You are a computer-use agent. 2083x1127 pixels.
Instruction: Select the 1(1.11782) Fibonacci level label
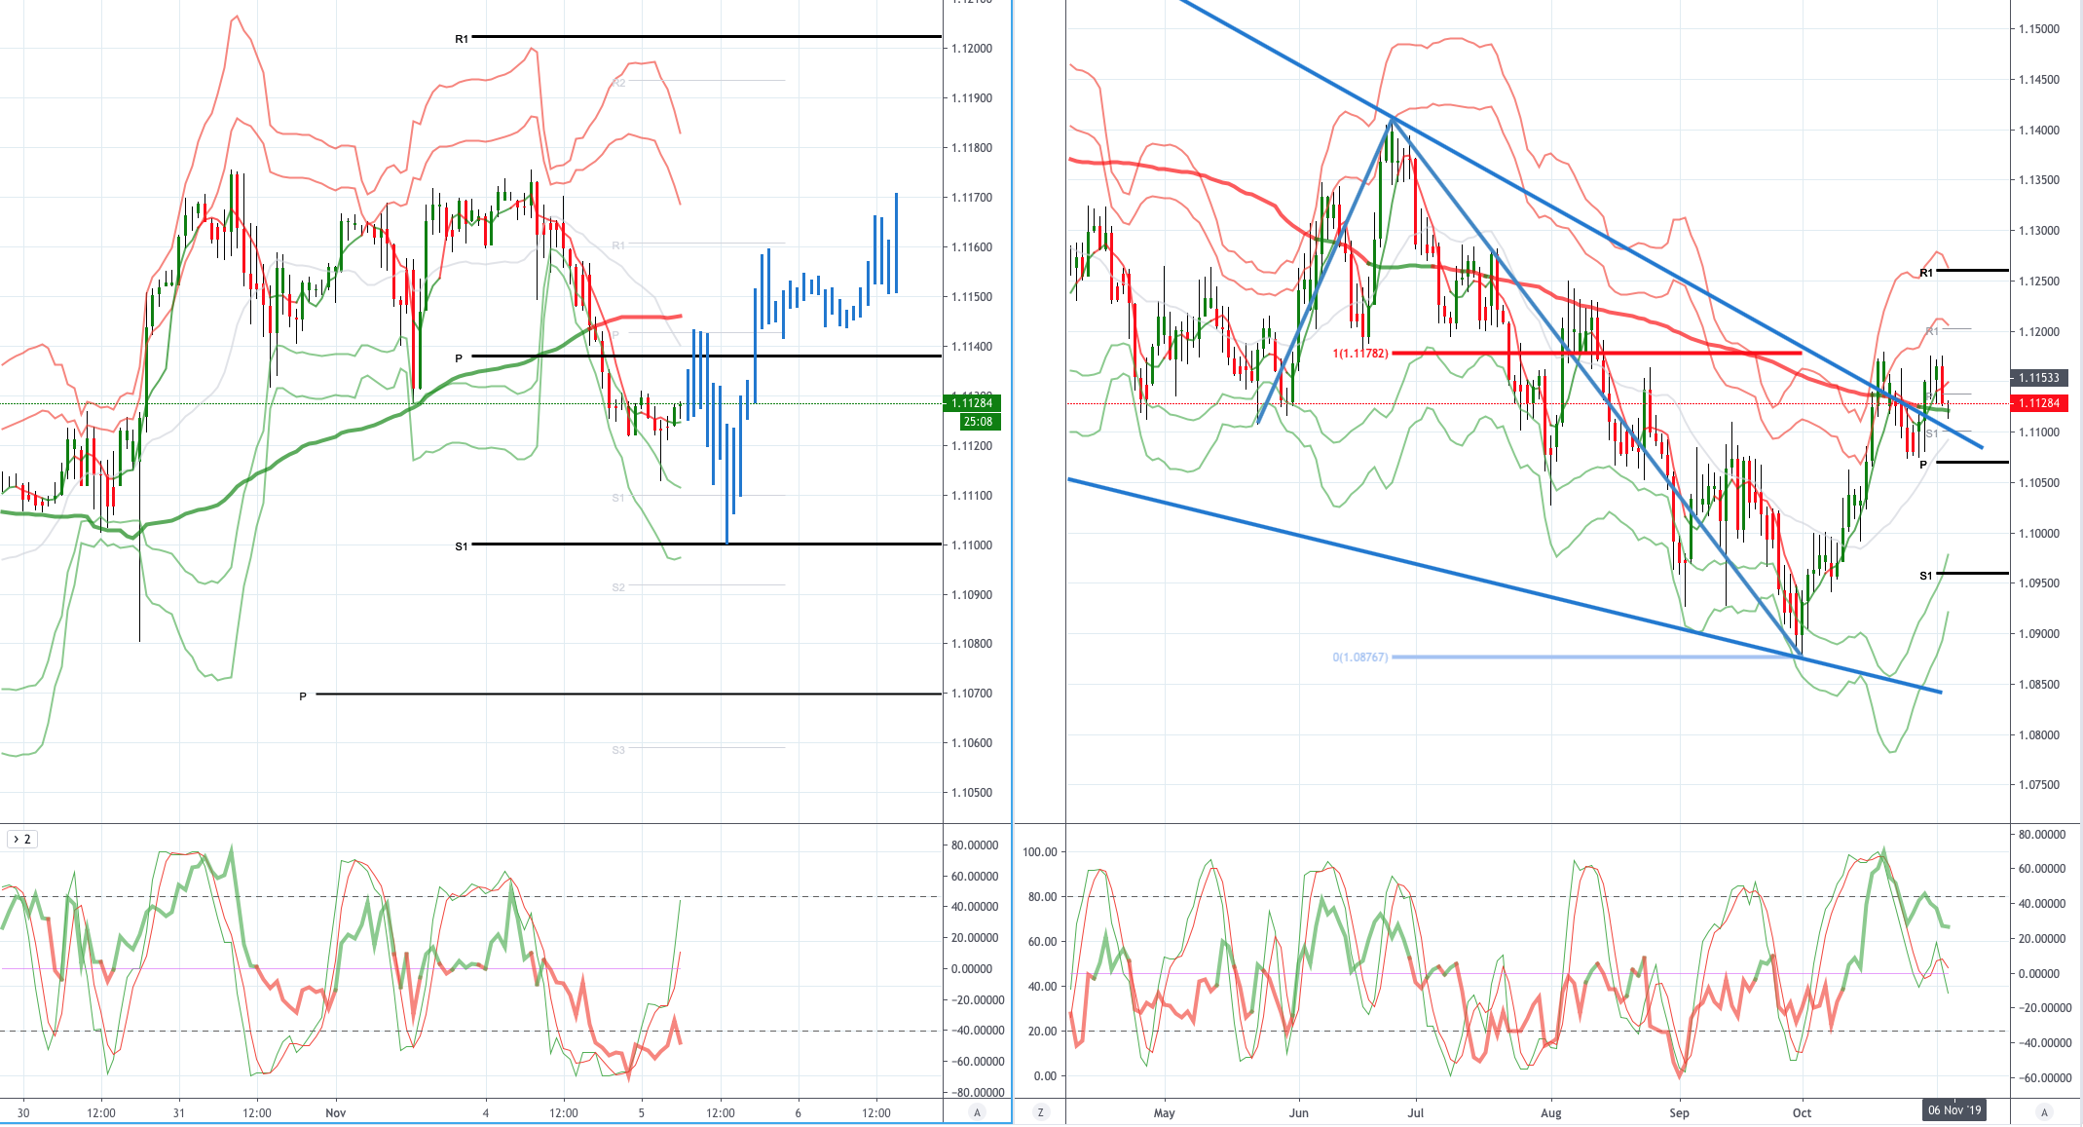(1360, 354)
